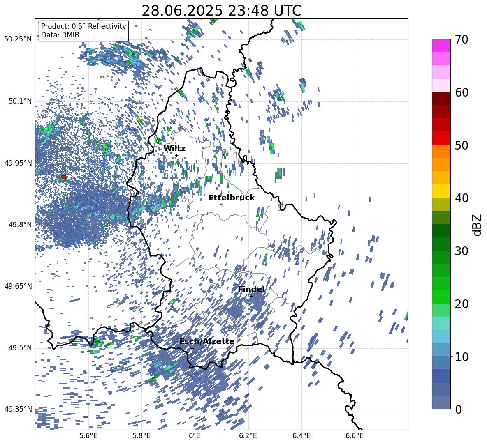Click the 49.5°N latitude label

click(20, 348)
